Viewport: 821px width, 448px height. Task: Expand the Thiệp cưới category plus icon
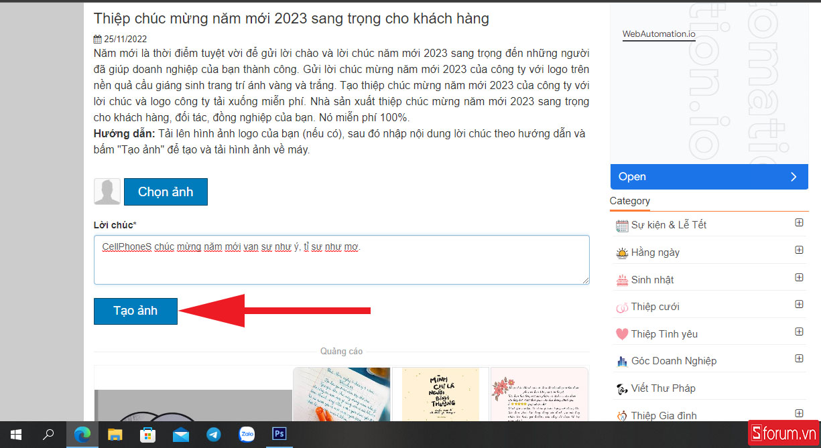(799, 305)
